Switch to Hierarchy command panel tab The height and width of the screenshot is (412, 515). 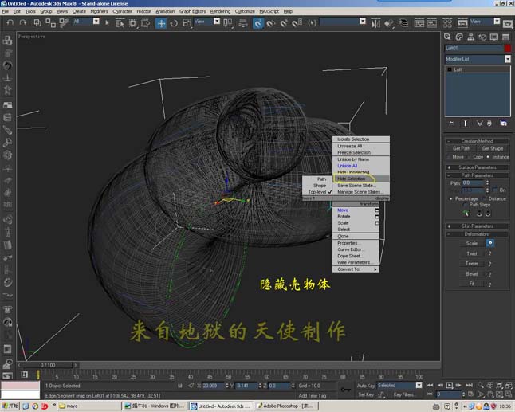click(470, 37)
